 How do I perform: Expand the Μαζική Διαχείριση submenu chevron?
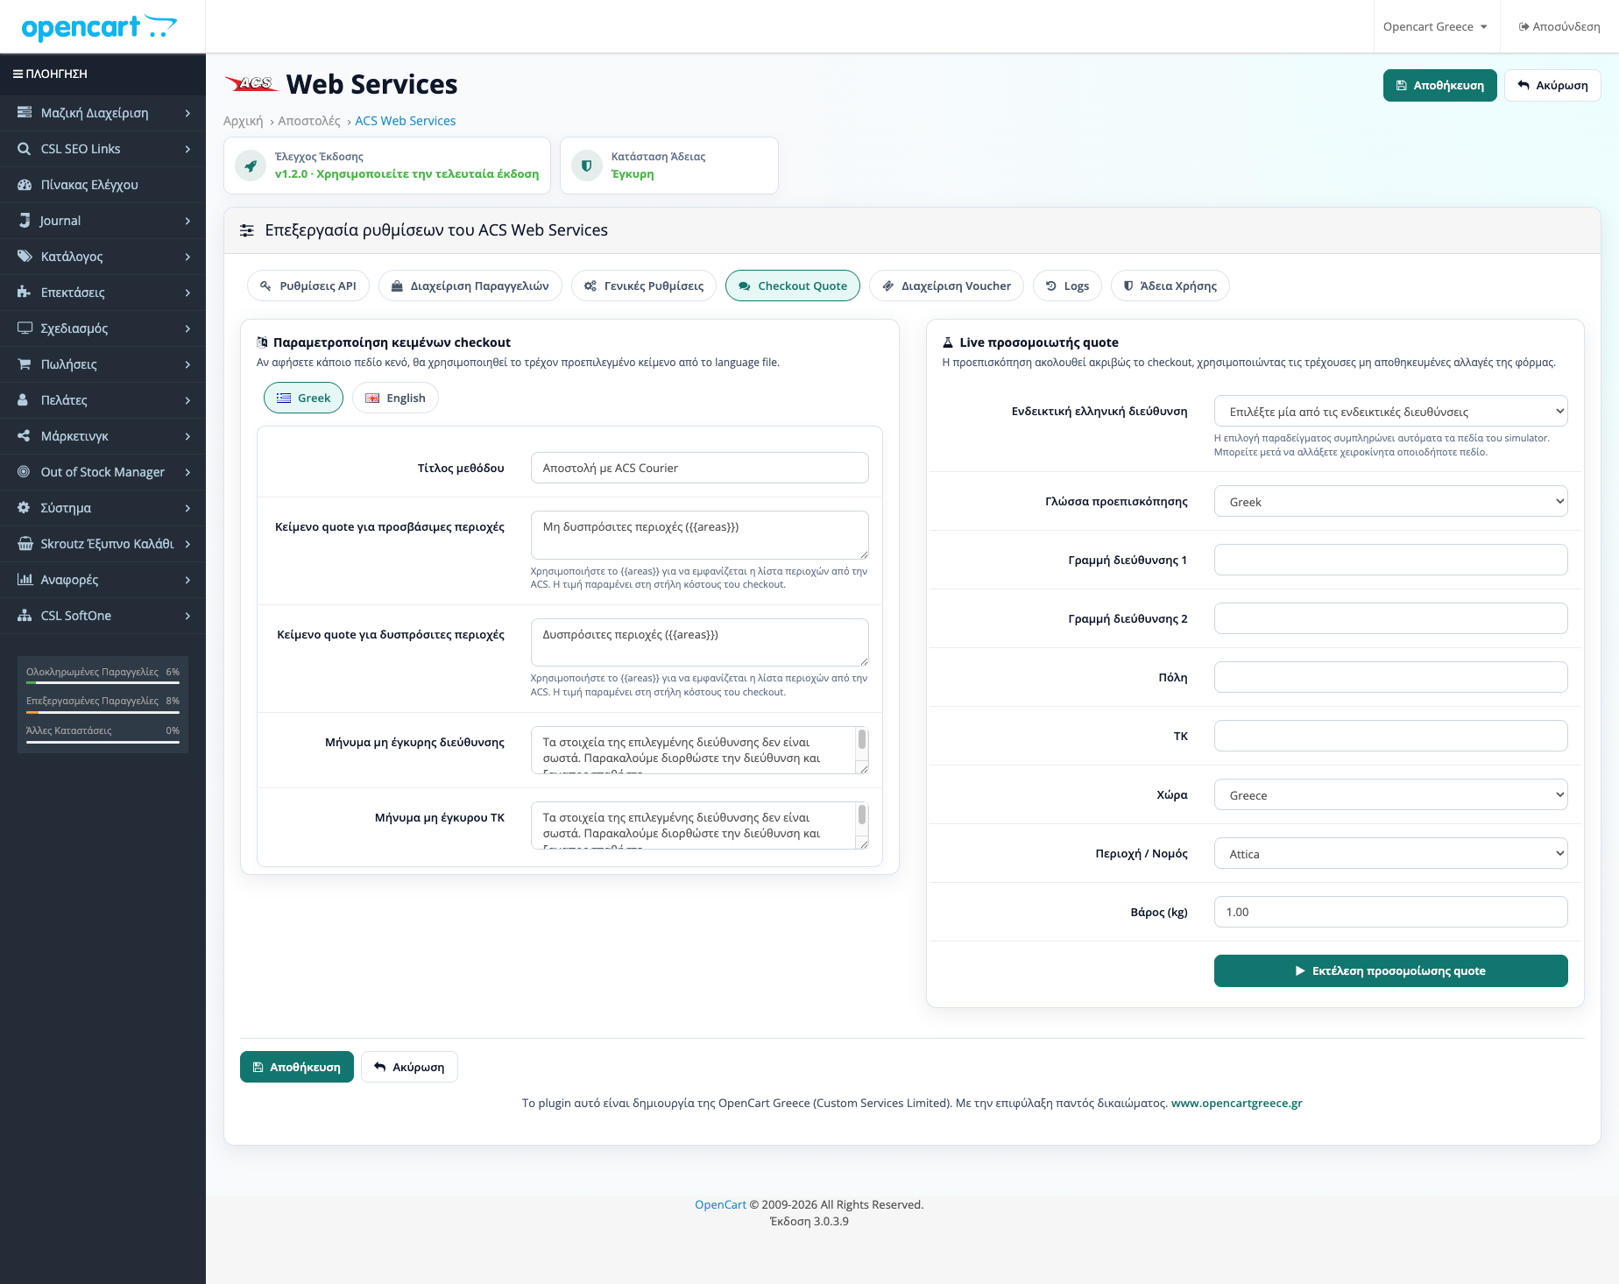[x=187, y=113]
